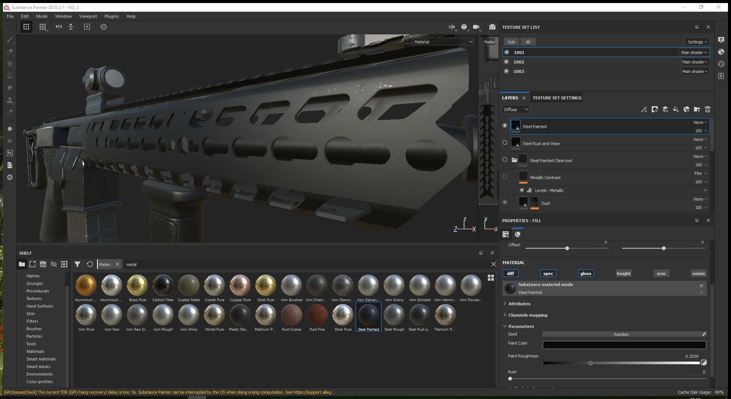Image resolution: width=731 pixels, height=399 pixels.
Task: Toggle shelf hidden-eye icon
Action: 54,264
